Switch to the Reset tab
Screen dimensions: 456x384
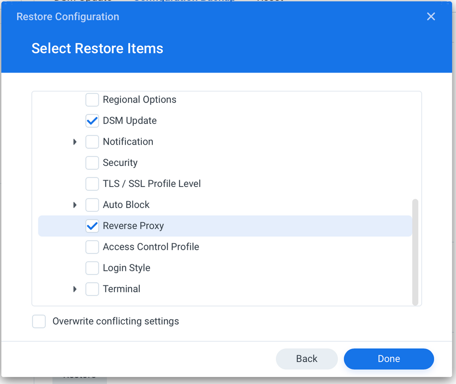tap(270, 1)
